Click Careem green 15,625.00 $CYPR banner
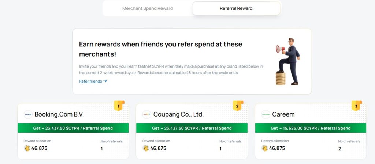 311,128
